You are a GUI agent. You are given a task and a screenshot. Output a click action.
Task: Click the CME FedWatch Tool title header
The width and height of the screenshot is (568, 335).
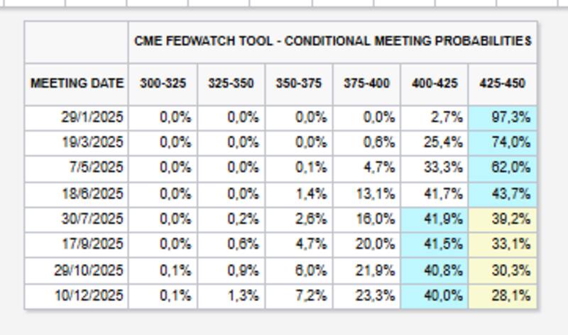coord(332,41)
